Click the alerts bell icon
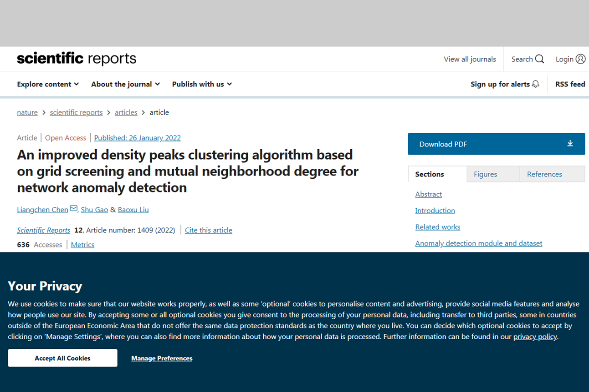This screenshot has width=589, height=392. pos(536,84)
